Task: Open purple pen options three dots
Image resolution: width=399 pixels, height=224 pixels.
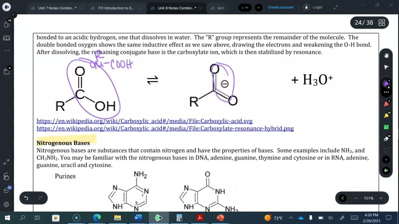Action: [386, 92]
